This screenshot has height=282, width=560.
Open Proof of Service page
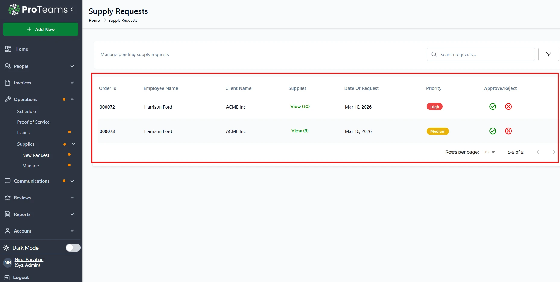[x=33, y=122]
